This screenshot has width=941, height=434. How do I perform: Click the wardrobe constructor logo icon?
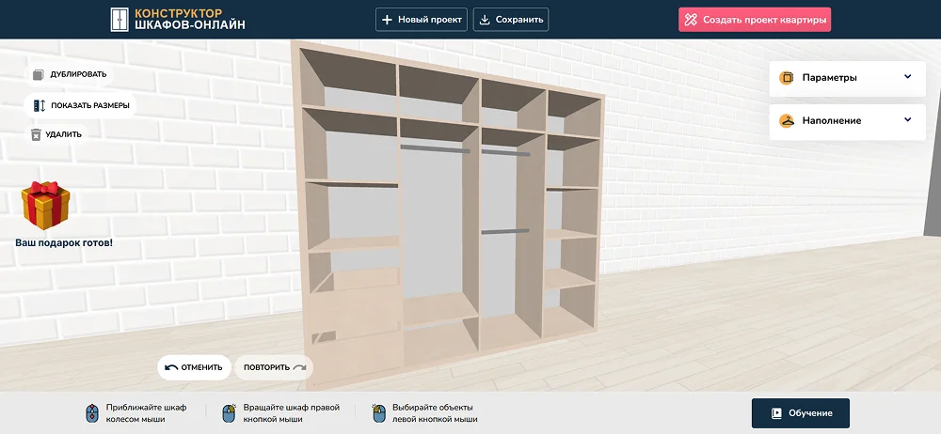(x=120, y=19)
